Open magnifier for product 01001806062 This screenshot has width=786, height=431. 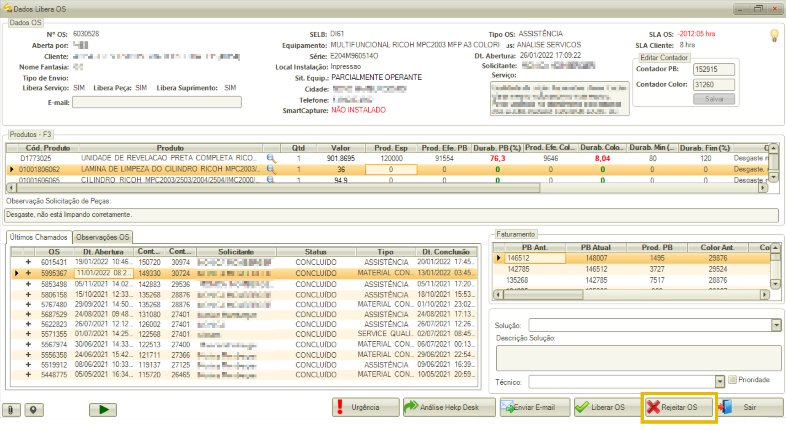point(271,169)
